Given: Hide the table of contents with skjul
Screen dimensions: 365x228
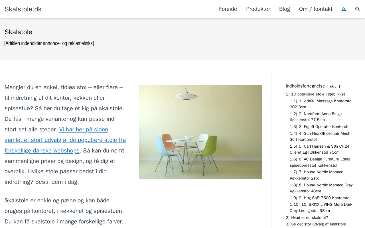Looking at the screenshot, I should coord(334,86).
